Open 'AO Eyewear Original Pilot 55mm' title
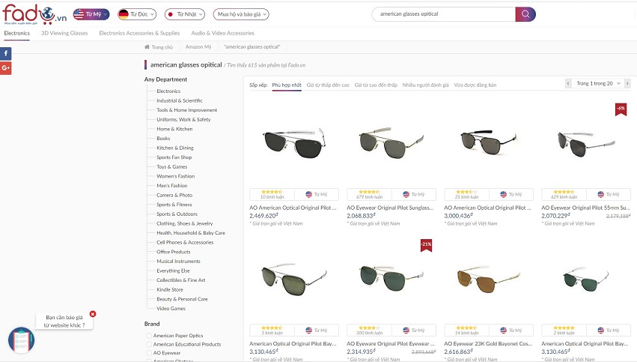 pyautogui.click(x=585, y=208)
